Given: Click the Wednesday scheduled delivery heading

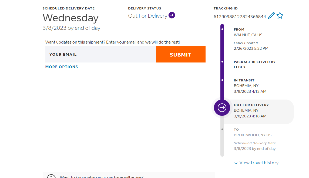Looking at the screenshot, I should click(x=70, y=18).
